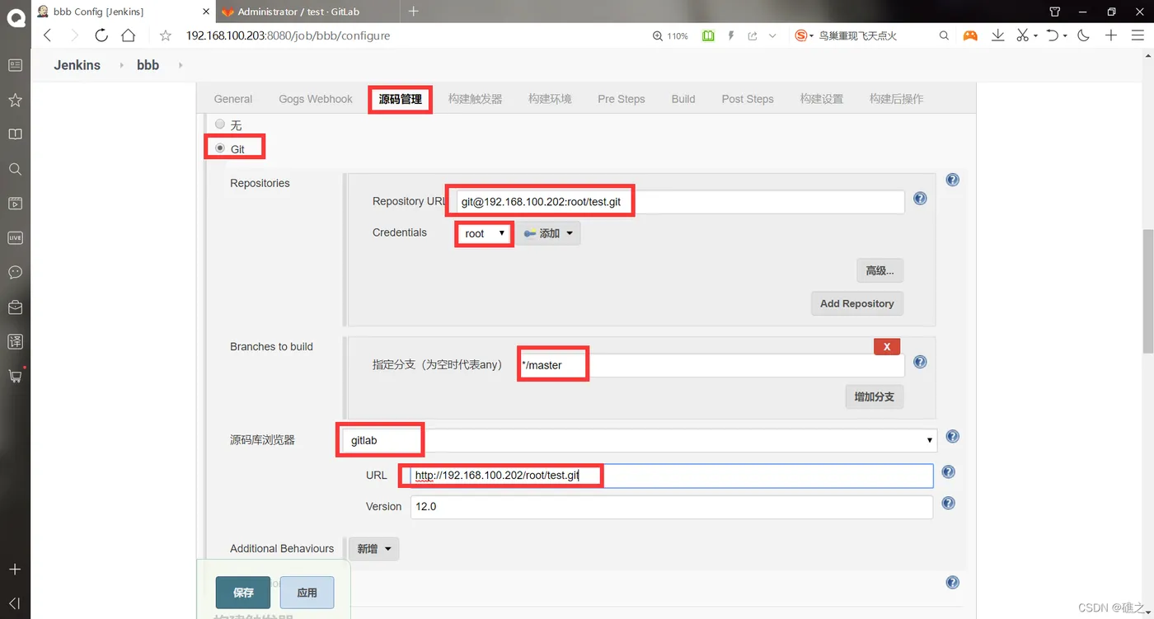
Task: Switch to the 构建触发器 tab
Action: tap(476, 99)
